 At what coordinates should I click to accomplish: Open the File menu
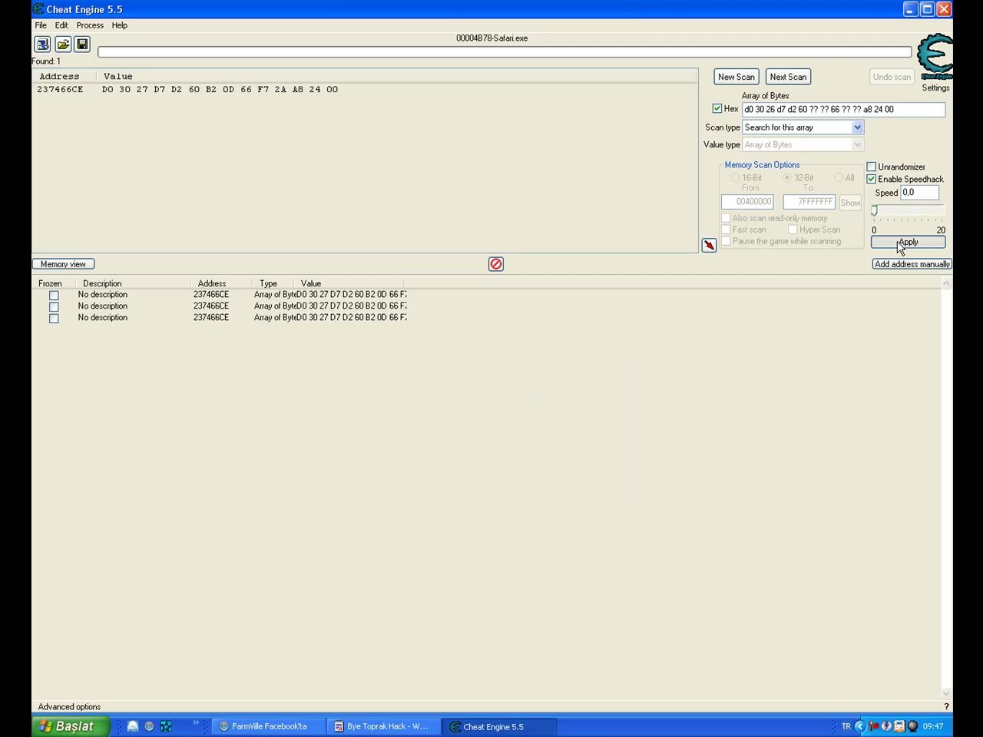[41, 25]
